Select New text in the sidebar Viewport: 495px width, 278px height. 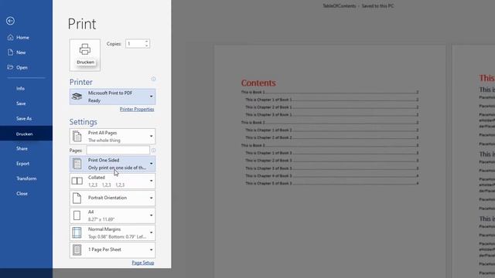[21, 53]
